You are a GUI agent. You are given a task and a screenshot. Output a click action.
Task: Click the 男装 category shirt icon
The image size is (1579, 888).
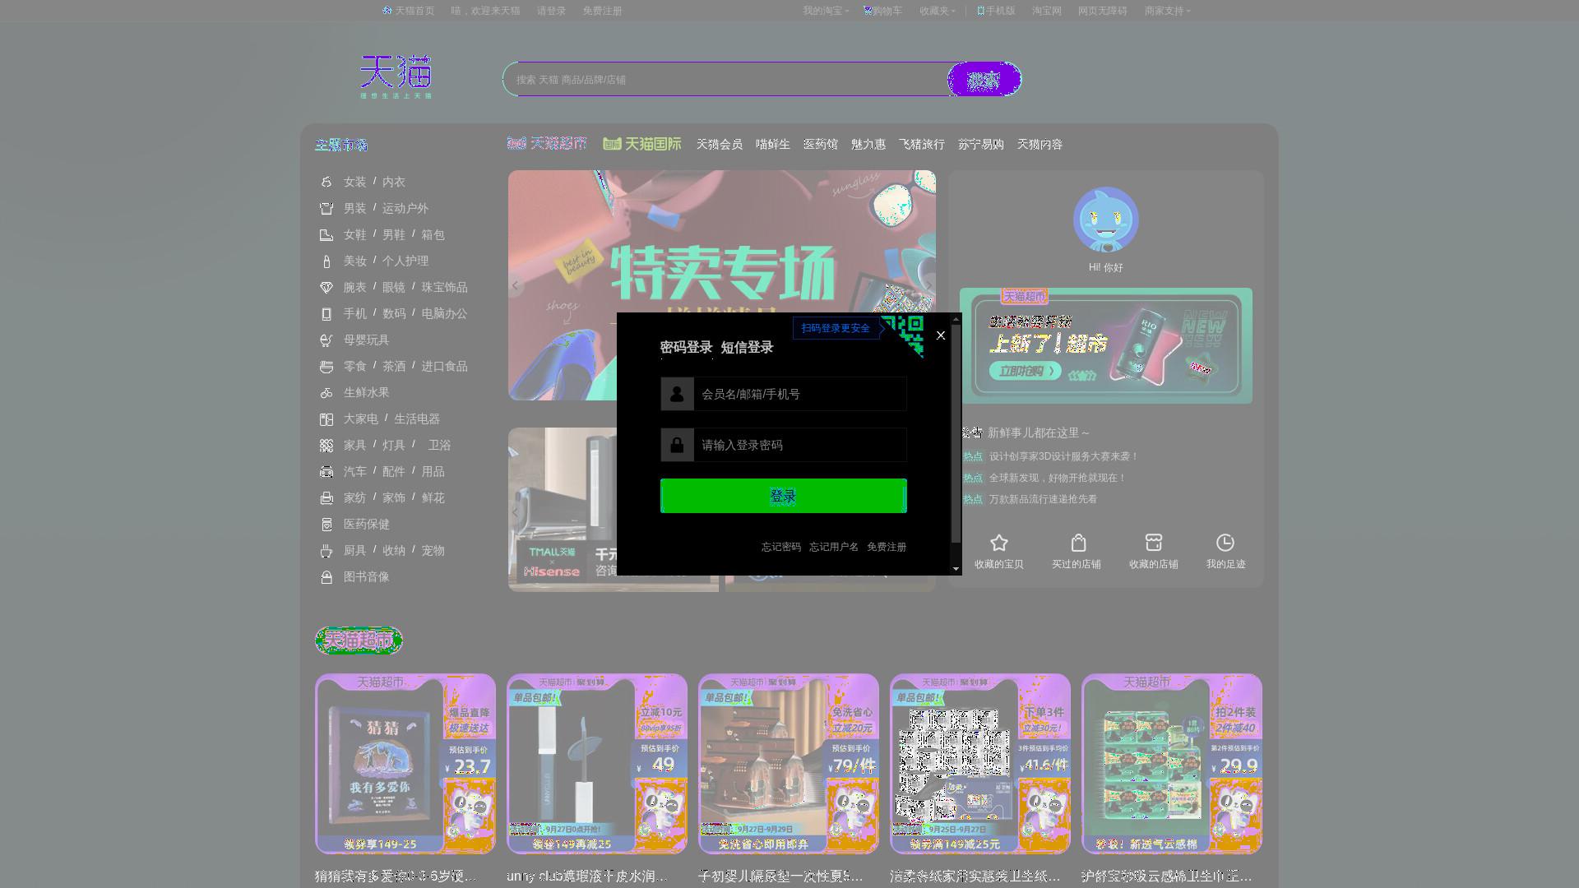(x=326, y=208)
